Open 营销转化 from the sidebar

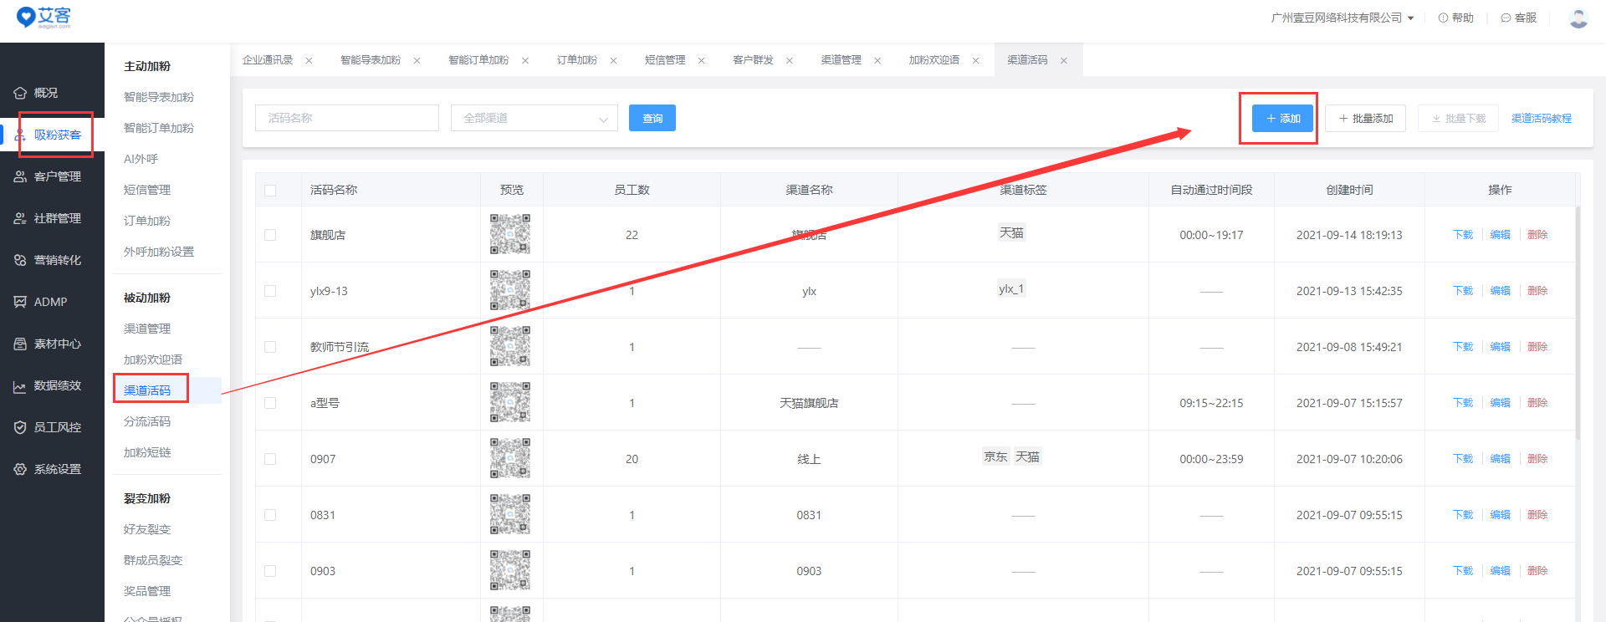[20, 260]
